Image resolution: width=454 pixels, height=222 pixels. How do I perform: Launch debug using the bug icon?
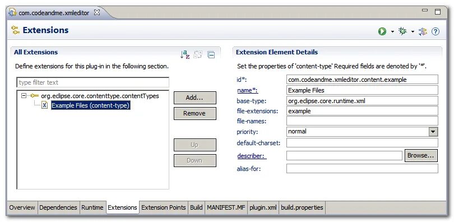click(x=402, y=31)
